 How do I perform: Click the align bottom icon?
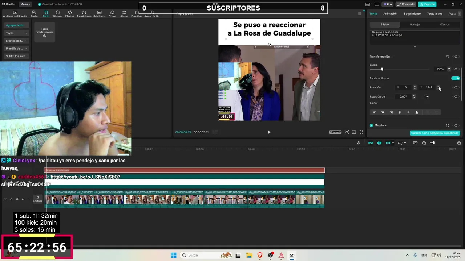417,112
